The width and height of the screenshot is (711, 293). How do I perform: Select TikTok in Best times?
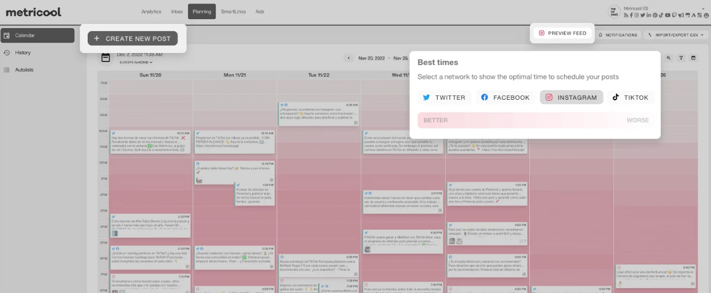tap(630, 97)
